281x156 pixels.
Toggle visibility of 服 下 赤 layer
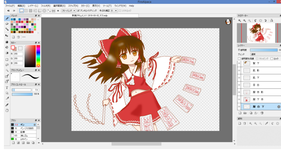coord(239,100)
